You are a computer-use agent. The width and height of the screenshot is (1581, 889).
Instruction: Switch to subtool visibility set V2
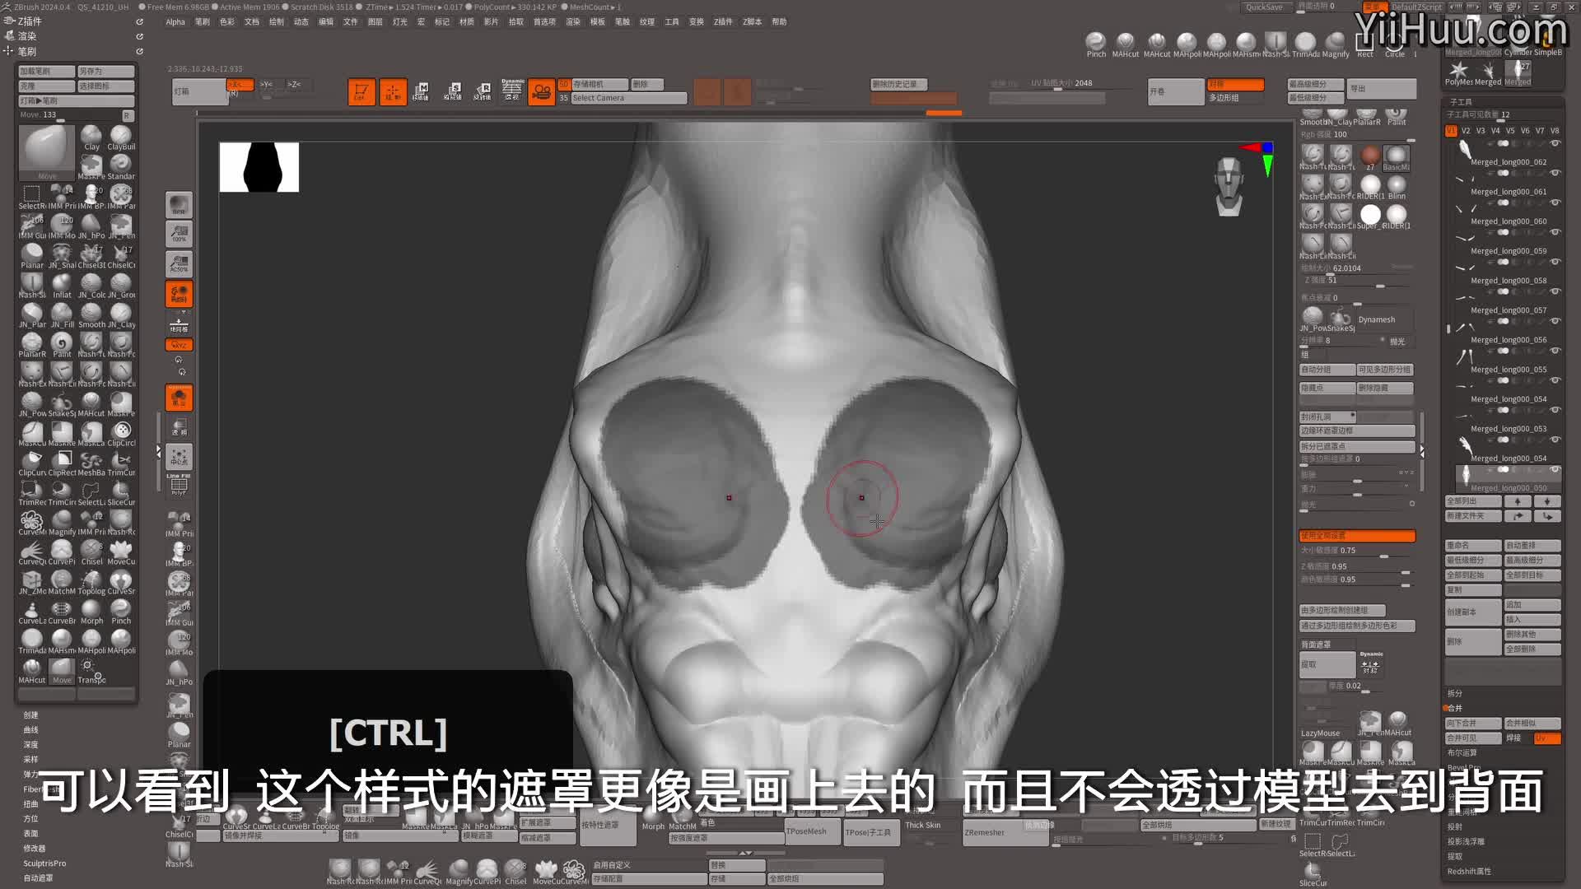click(1466, 131)
